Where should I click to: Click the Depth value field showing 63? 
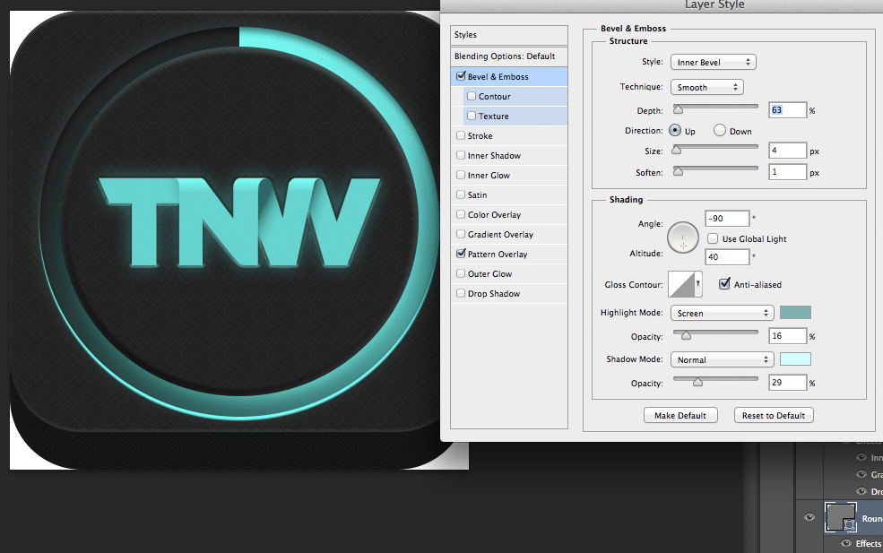[x=788, y=110]
